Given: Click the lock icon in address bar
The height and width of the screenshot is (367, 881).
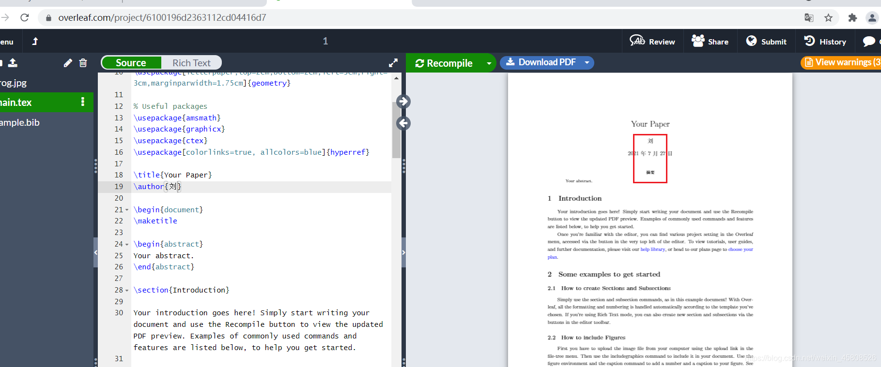Looking at the screenshot, I should (x=48, y=18).
